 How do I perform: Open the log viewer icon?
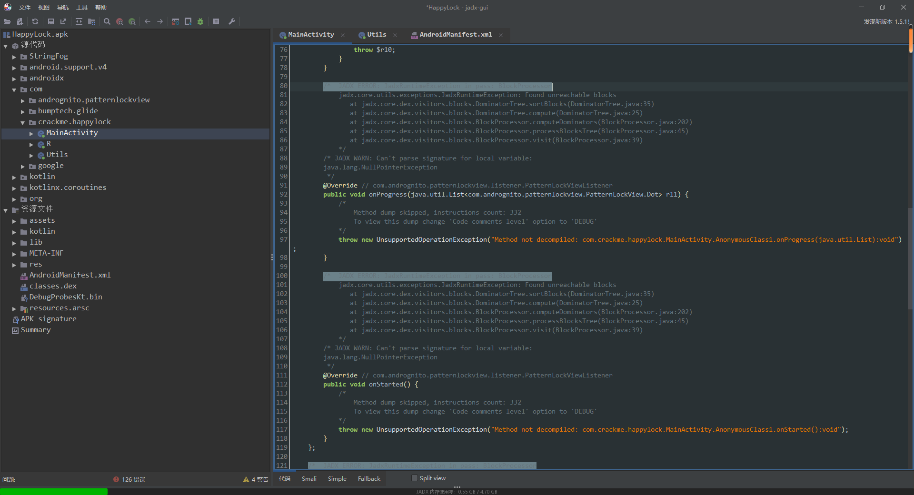tap(216, 21)
